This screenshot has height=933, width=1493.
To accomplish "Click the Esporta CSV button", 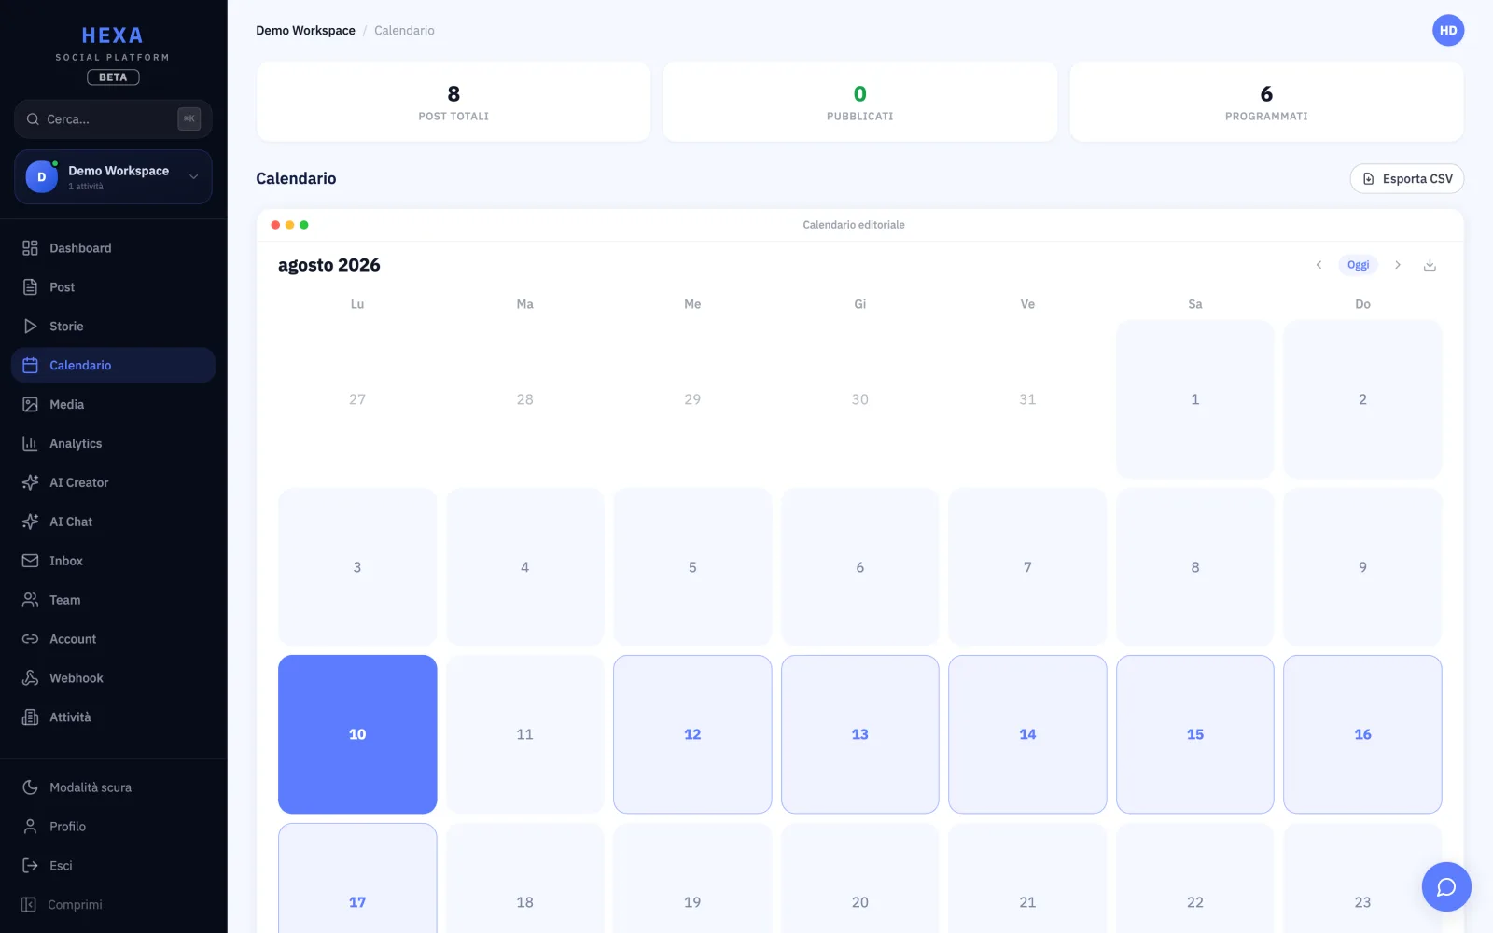I will (x=1407, y=179).
